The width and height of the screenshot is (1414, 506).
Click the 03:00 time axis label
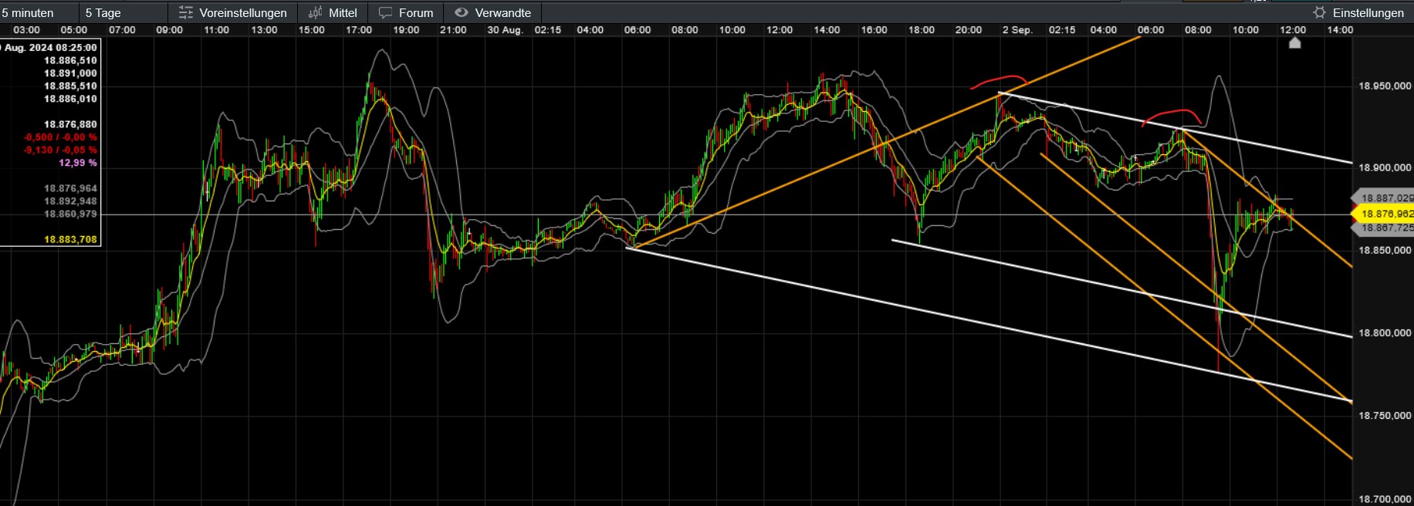click(27, 30)
